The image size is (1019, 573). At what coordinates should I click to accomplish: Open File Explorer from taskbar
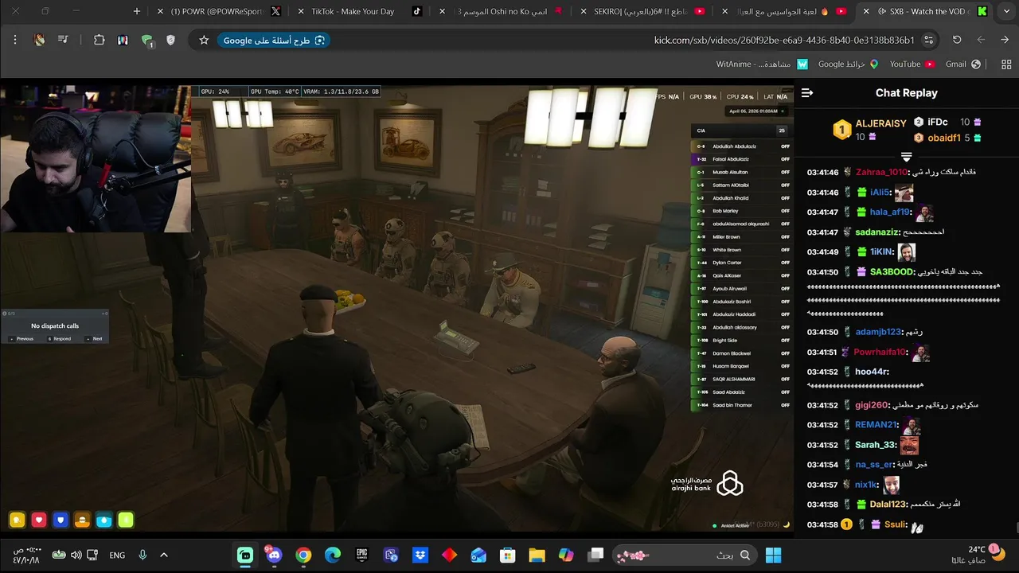point(537,555)
